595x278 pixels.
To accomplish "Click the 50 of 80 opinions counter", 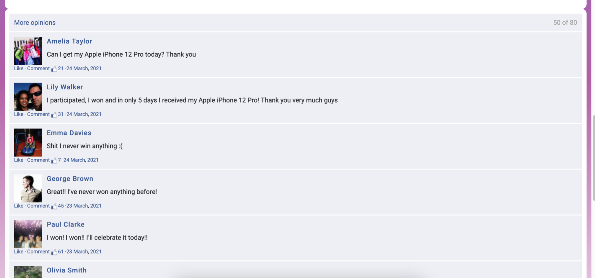I will tap(565, 23).
